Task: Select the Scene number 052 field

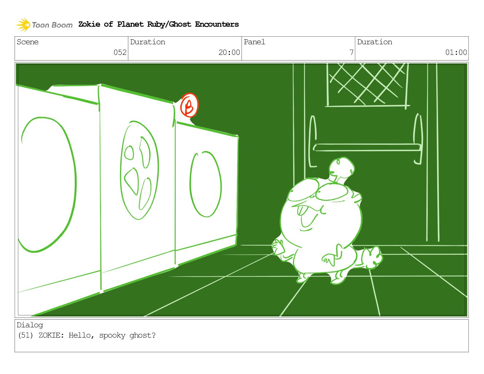Action: [x=71, y=48]
